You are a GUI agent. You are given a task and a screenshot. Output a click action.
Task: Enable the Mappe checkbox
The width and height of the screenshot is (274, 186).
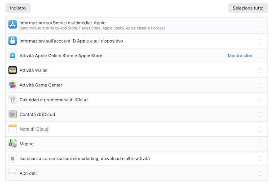260,144
